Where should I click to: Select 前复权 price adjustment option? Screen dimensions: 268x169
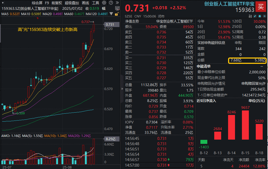pos(57,3)
